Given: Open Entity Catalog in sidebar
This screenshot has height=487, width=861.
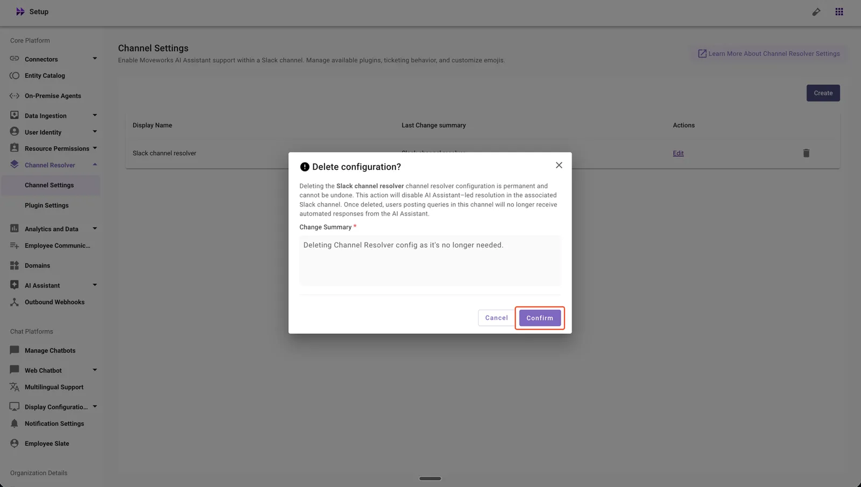Looking at the screenshot, I should 45,76.
